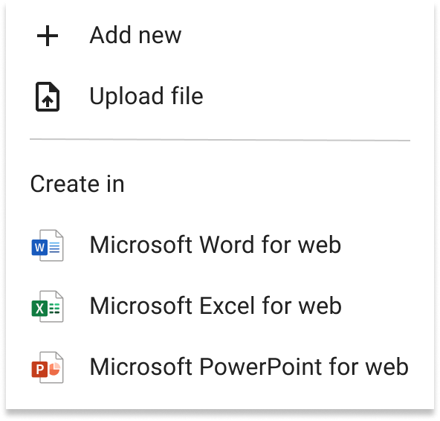Click the Create in section heading
This screenshot has width=440, height=421.
77,184
